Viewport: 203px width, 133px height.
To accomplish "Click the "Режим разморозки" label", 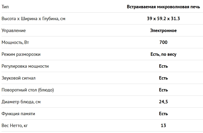I will click(21, 54).
